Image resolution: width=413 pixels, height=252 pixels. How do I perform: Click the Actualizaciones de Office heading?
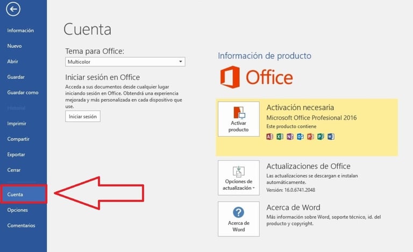pyautogui.click(x=308, y=166)
